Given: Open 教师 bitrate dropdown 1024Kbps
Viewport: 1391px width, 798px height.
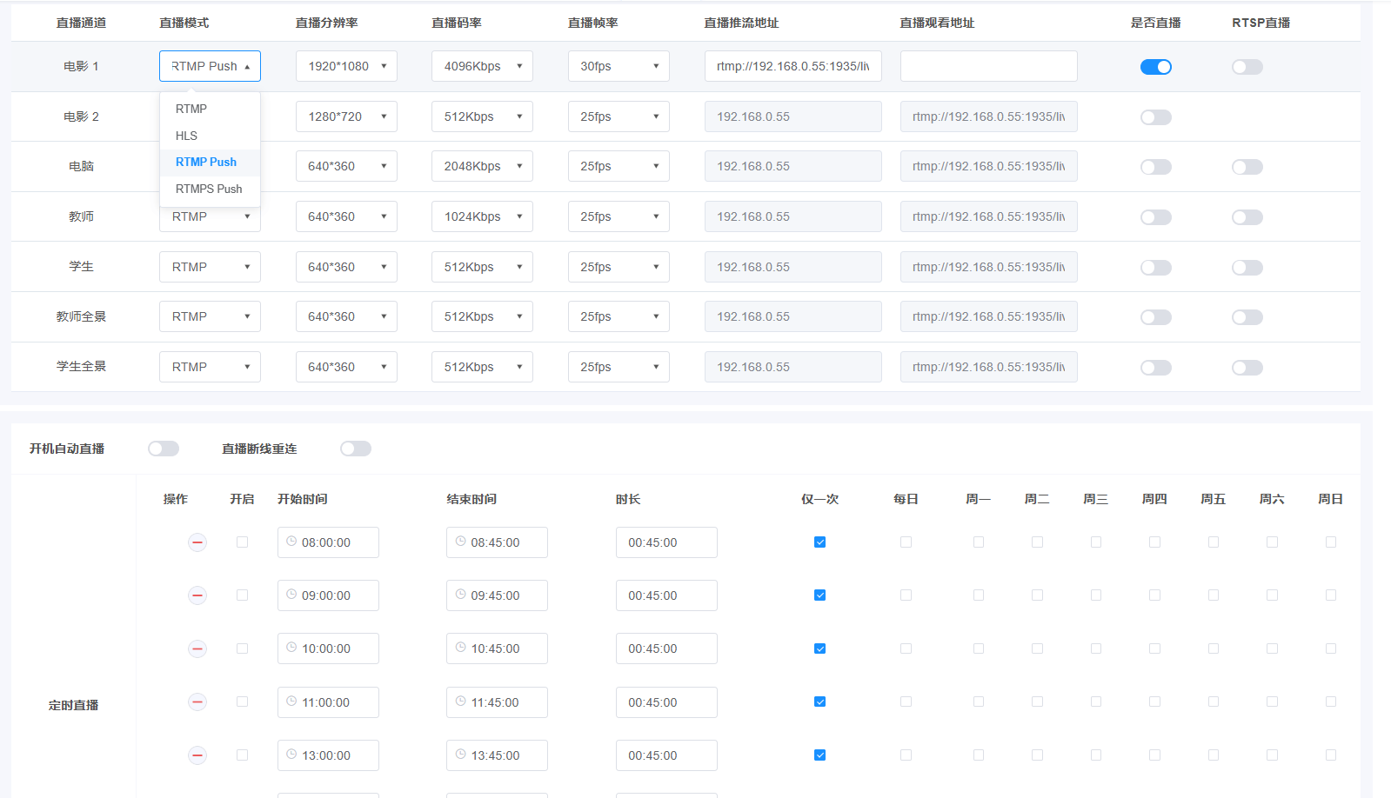Looking at the screenshot, I should (482, 216).
